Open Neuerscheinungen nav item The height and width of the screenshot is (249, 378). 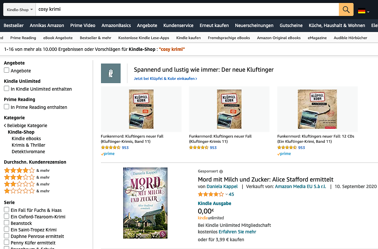pos(254,25)
